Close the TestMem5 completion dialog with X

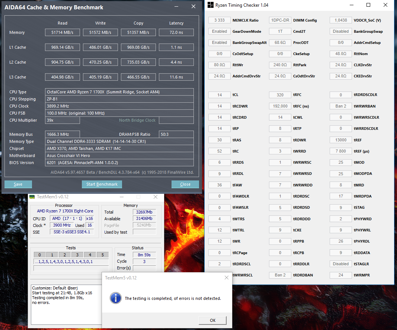226,278
